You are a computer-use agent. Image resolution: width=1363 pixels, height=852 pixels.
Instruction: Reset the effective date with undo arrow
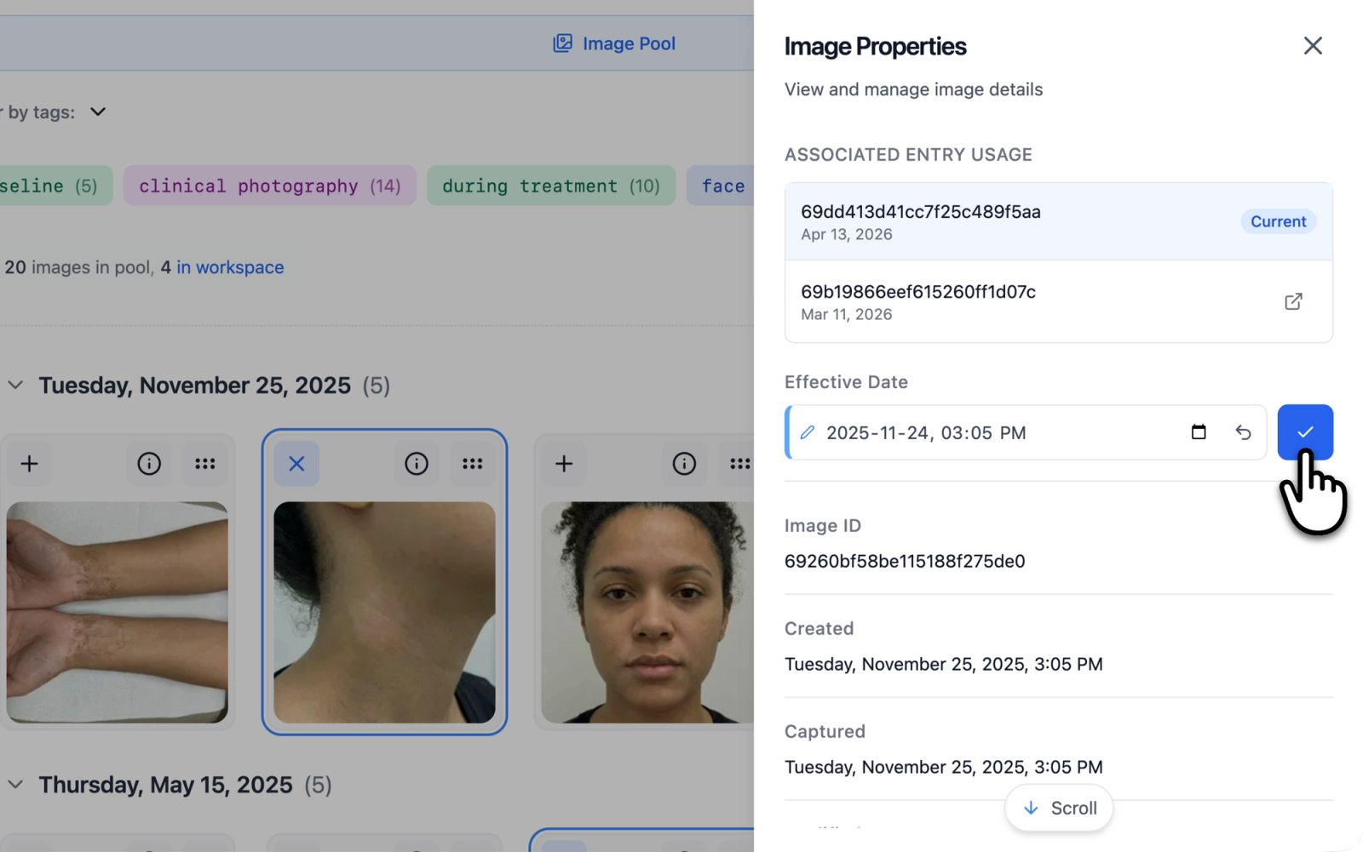point(1243,432)
